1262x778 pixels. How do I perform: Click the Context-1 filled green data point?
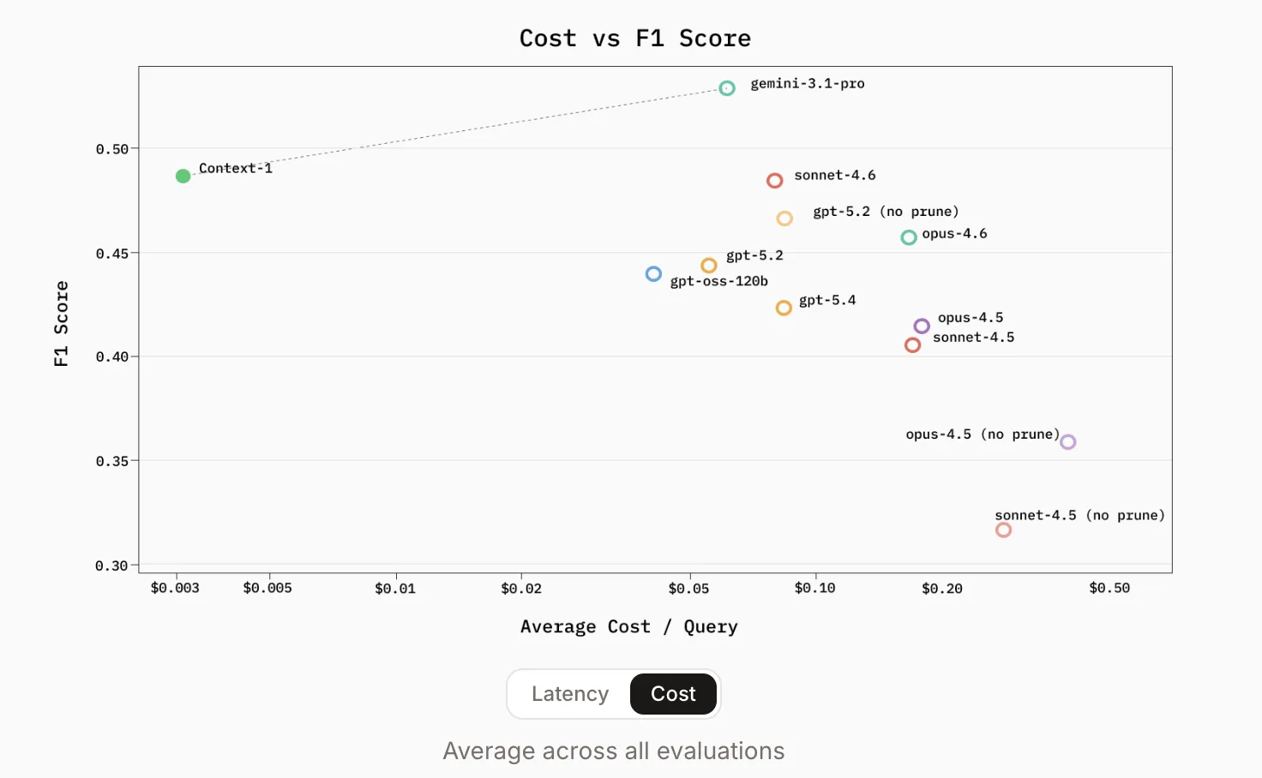pos(183,176)
